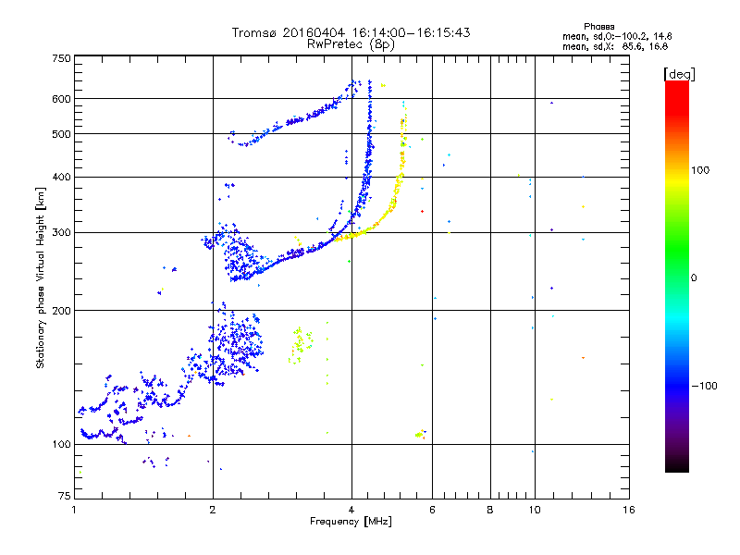Screen dimensions: 740x555
Task: Click the '600' y-axis tick label
Action: tap(62, 99)
